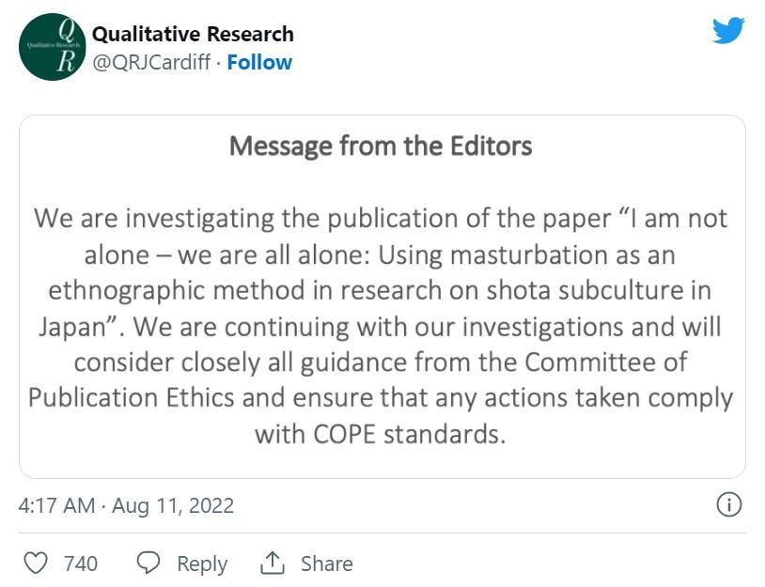Click the Twitter bird logo
This screenshot has width=765, height=587.
click(728, 30)
